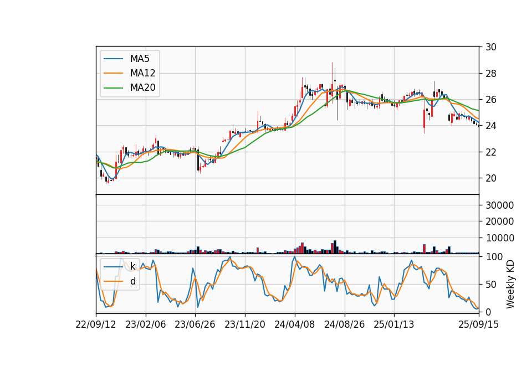
Task: Click the volume axis value 10000
Action: 500,238
